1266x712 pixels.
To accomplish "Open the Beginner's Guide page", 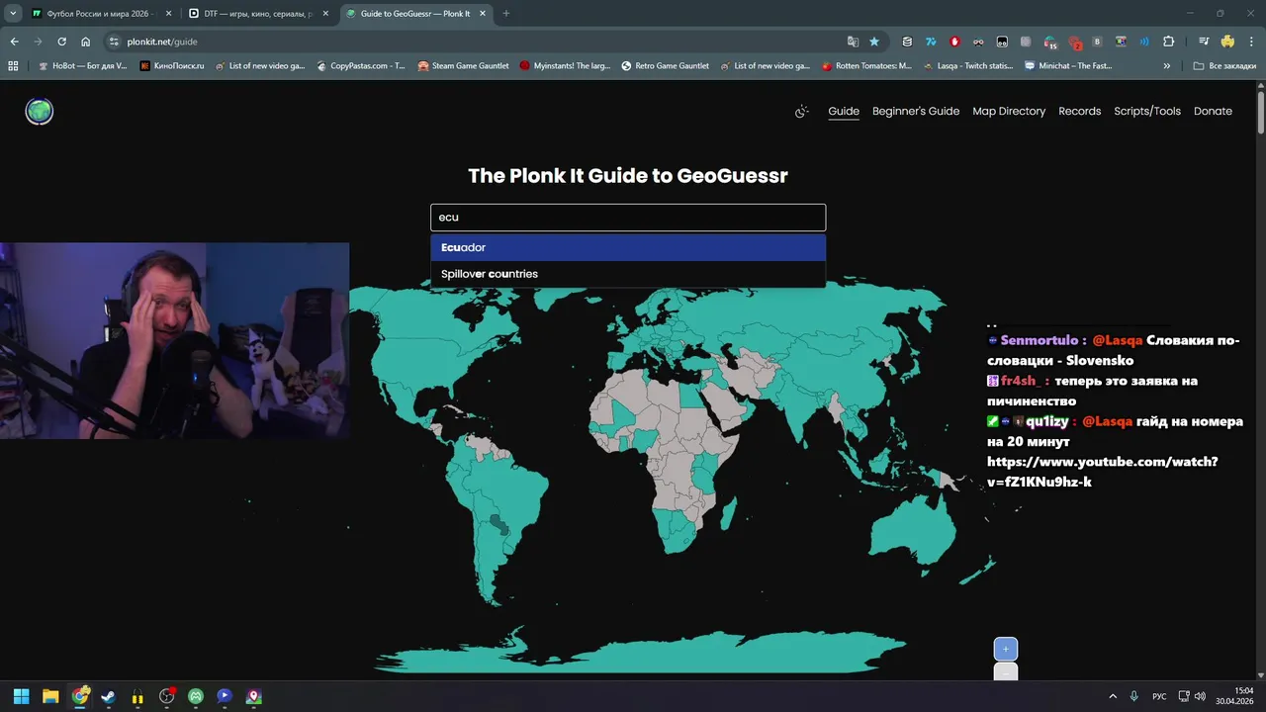I will tap(916, 112).
